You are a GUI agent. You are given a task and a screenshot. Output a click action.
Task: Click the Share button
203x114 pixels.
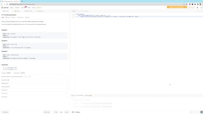[28, 17]
